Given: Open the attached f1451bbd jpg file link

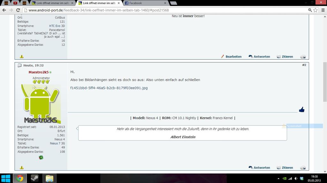Looking at the screenshot, I should point(109,88).
